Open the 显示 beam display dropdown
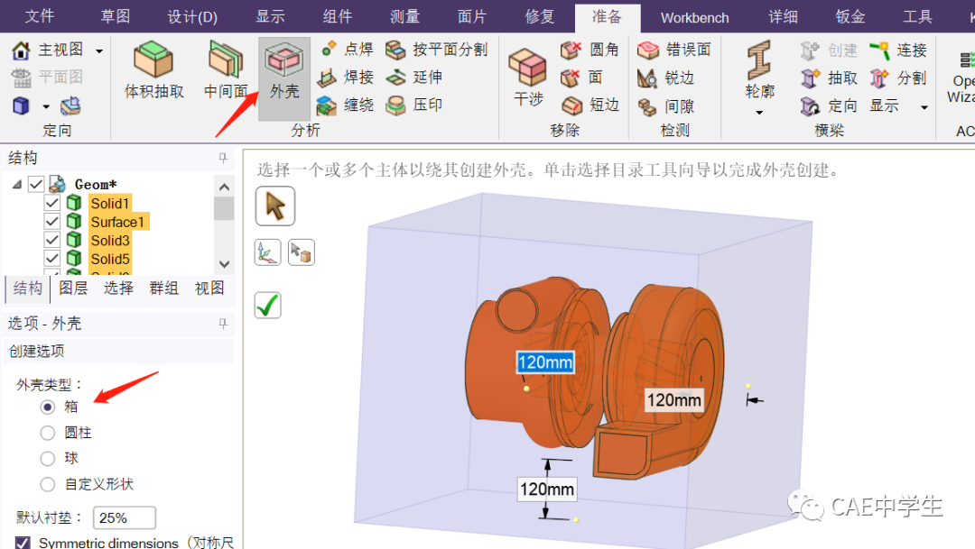Viewport: 975px width, 549px height. click(x=924, y=106)
